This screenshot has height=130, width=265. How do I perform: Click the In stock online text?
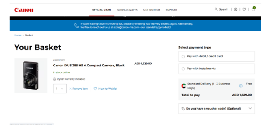[x=62, y=72]
